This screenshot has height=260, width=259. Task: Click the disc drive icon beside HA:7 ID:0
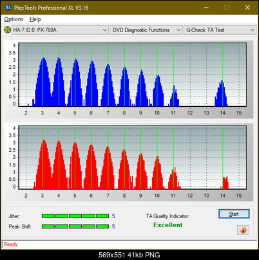pyautogui.click(x=7, y=30)
